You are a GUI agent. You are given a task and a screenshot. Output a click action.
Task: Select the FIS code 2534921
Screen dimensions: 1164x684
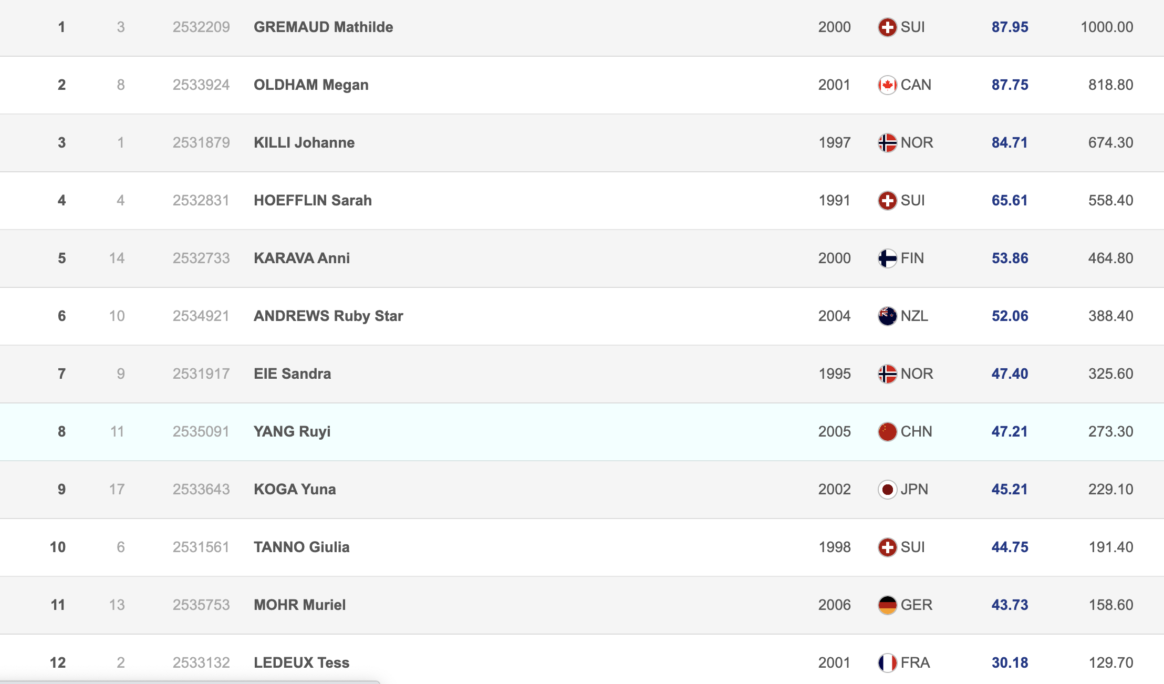[201, 316]
